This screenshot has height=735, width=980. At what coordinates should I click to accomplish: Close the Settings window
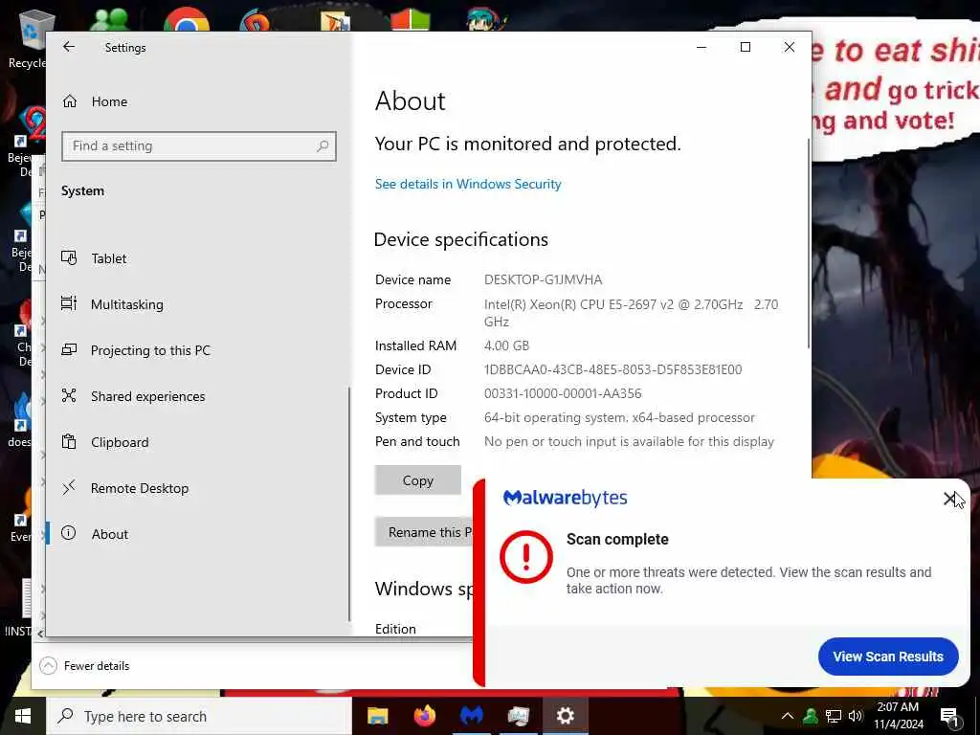point(790,47)
